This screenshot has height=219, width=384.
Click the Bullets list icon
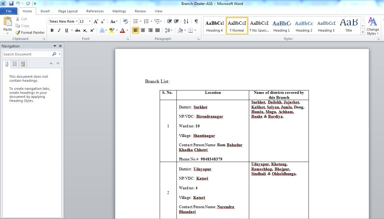pos(135,21)
